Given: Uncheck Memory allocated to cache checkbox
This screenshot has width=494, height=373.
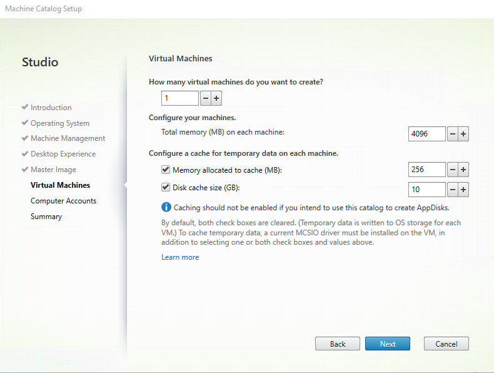Looking at the screenshot, I should (x=166, y=170).
